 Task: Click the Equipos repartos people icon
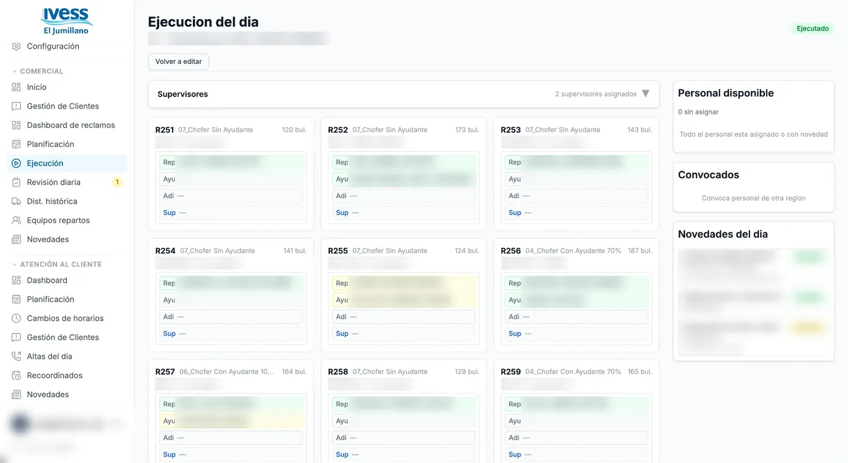coord(16,221)
